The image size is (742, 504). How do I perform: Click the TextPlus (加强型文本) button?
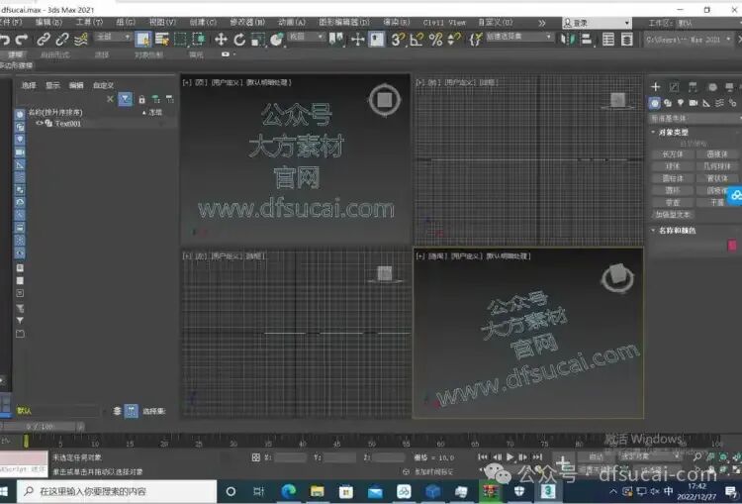[673, 215]
